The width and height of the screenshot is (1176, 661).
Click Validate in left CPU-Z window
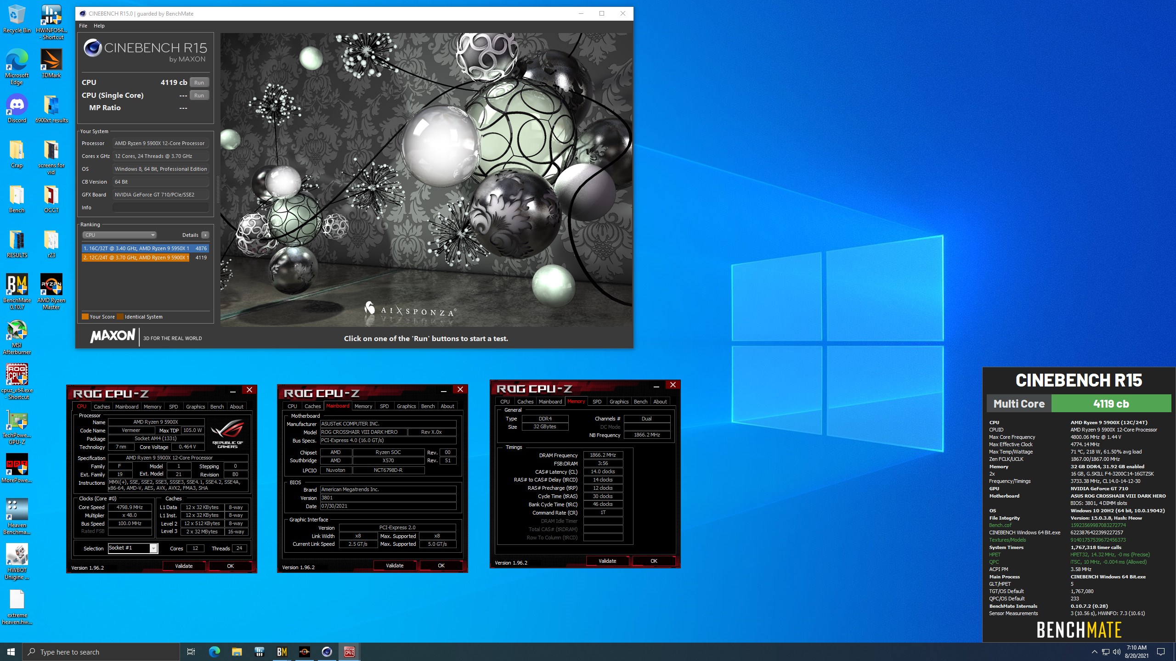184,566
